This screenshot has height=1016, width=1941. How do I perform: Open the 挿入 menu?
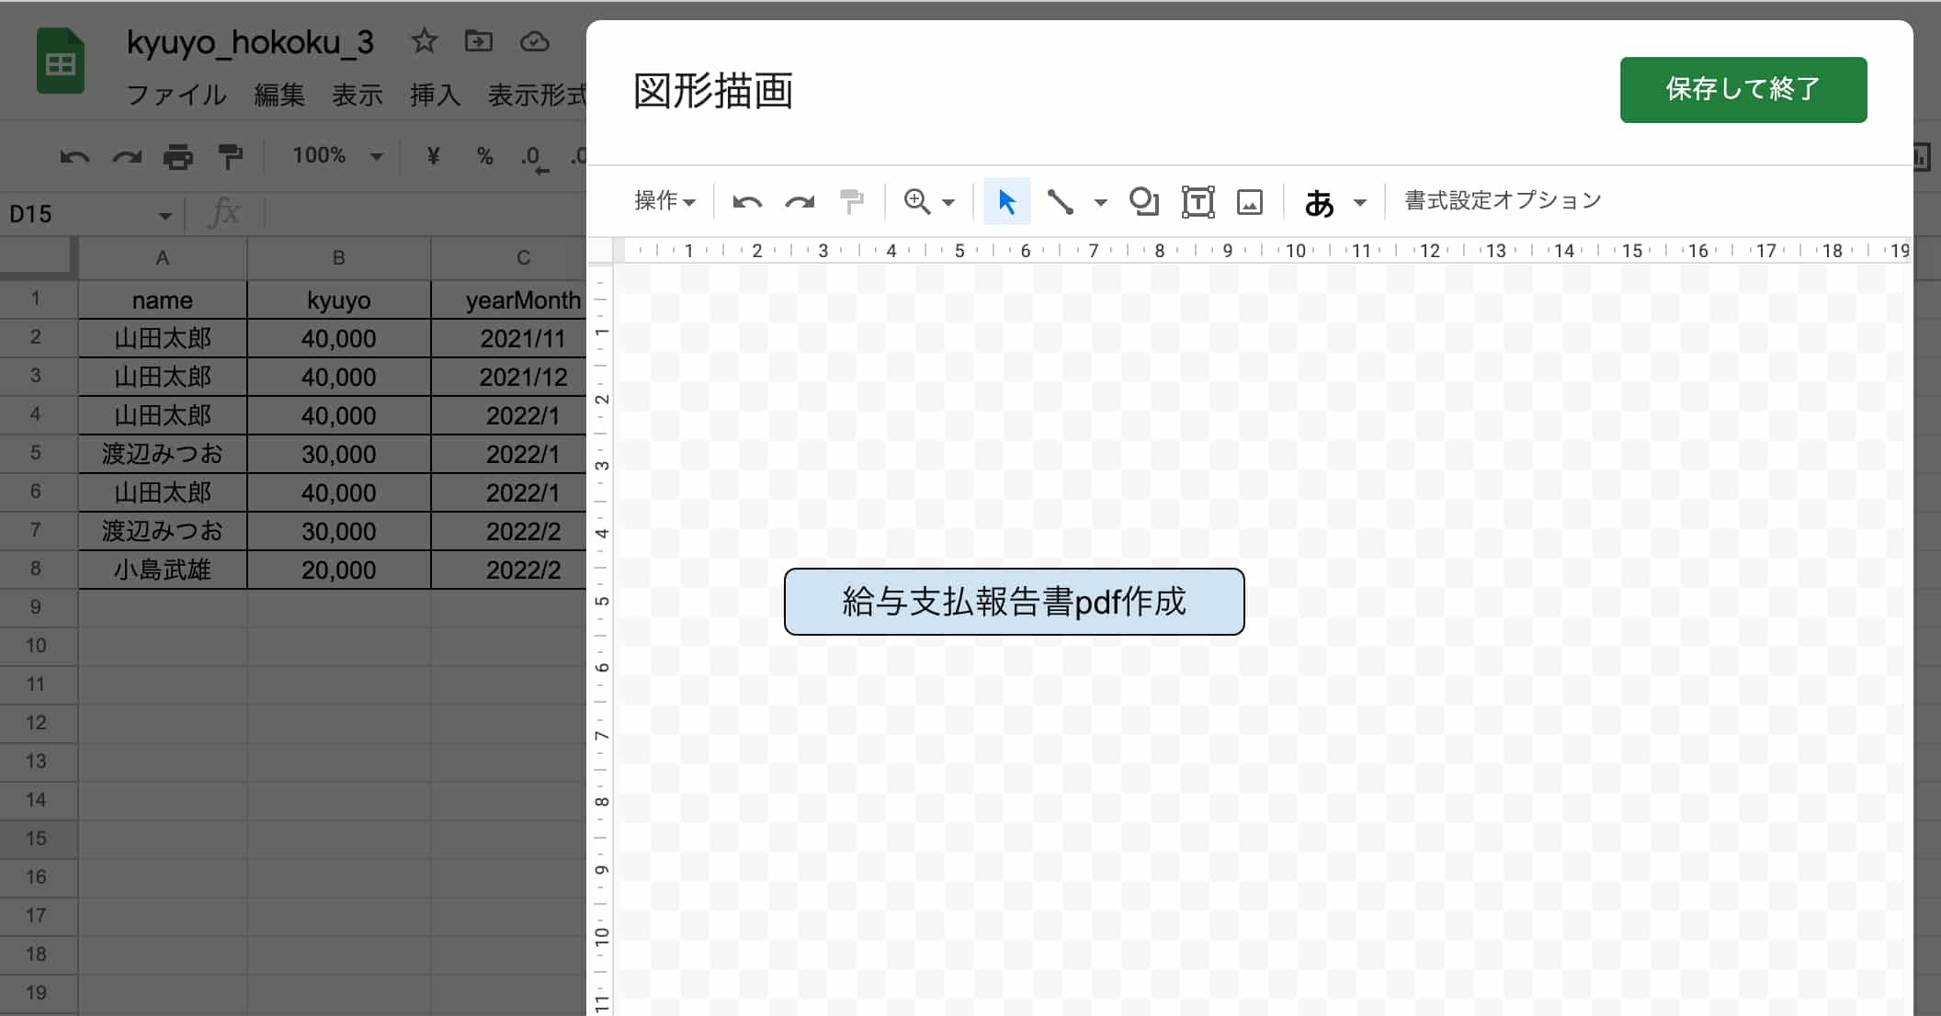tap(435, 95)
